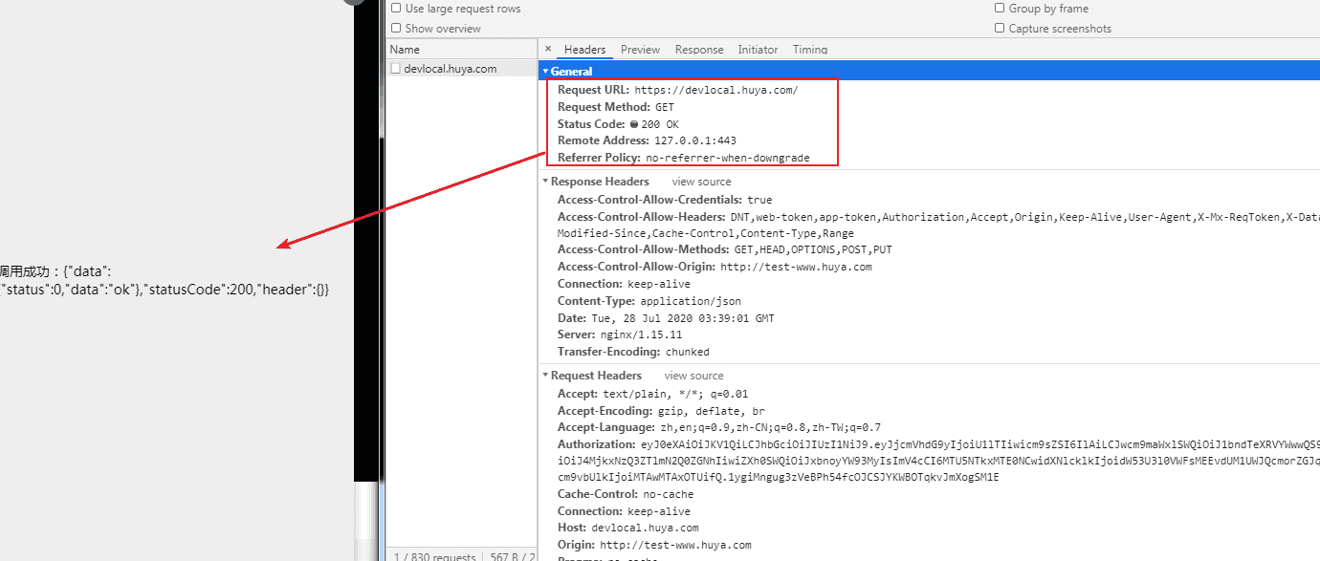Screen dimensions: 1320x561
Task: Click view source beside Request Headers
Action: 693,376
